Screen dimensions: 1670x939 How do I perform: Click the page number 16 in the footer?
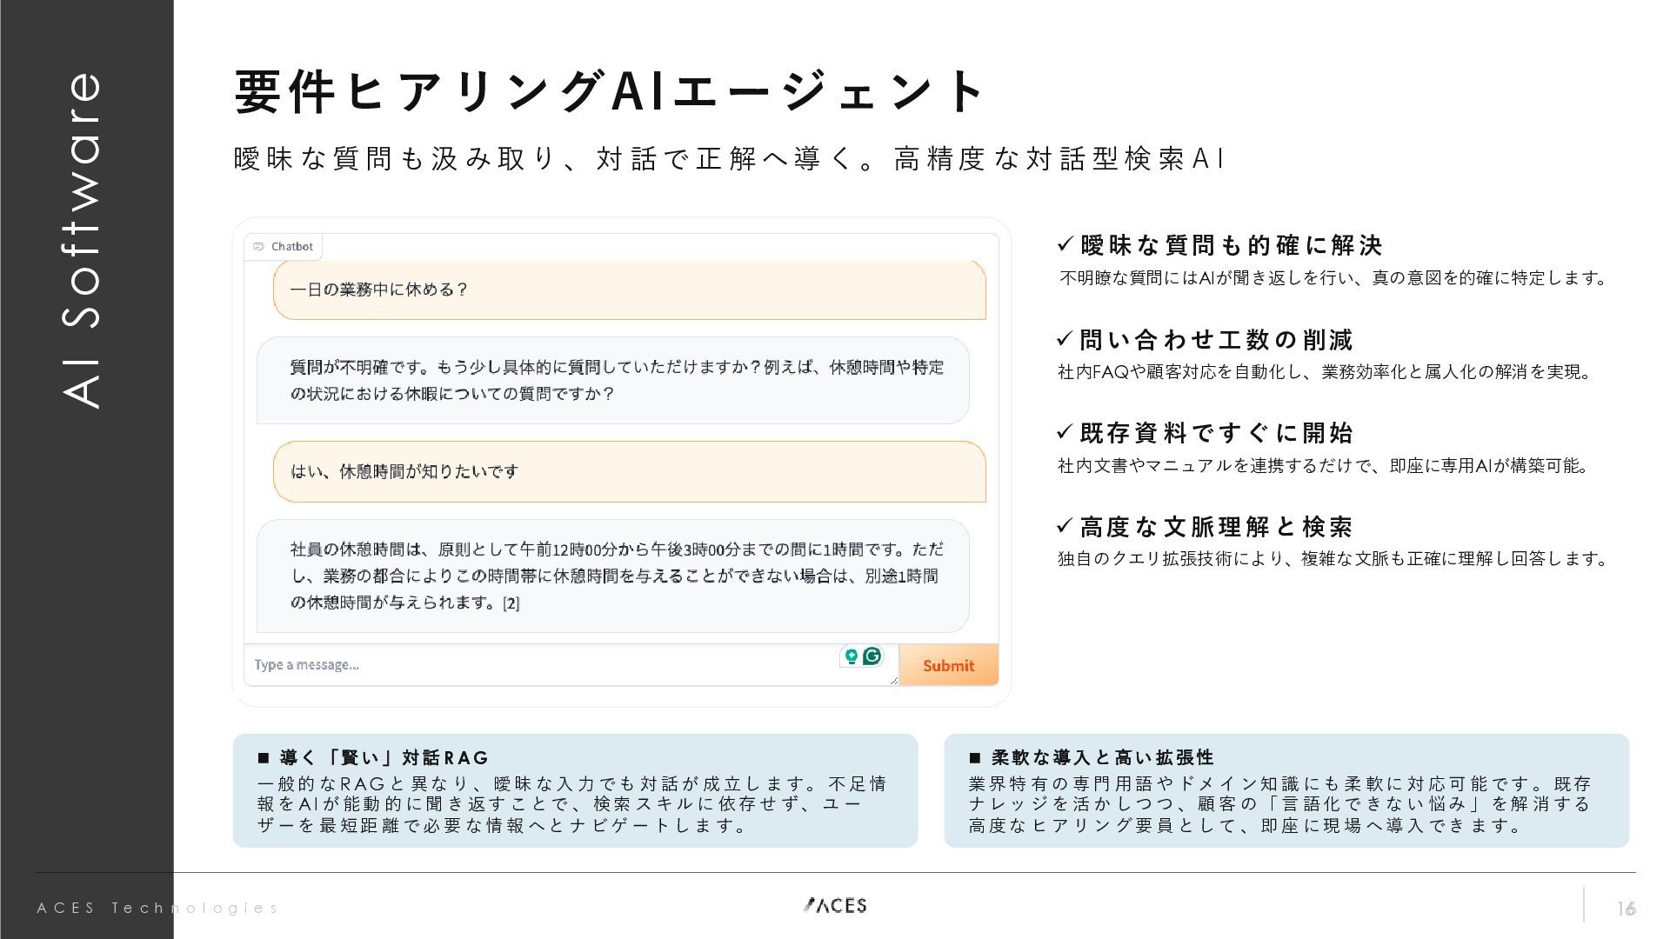click(x=1626, y=909)
